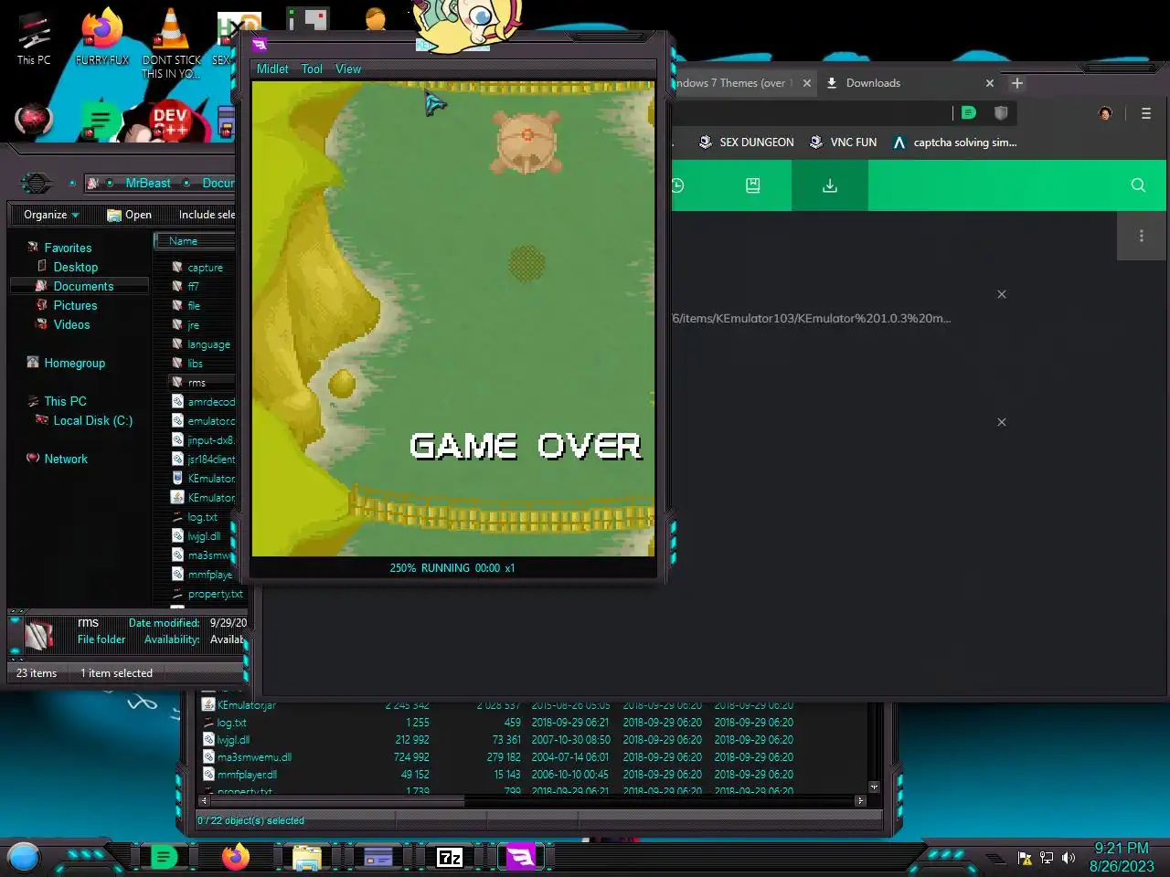This screenshot has width=1170, height=877.
Task: Click the network tray icon
Action: [1047, 858]
